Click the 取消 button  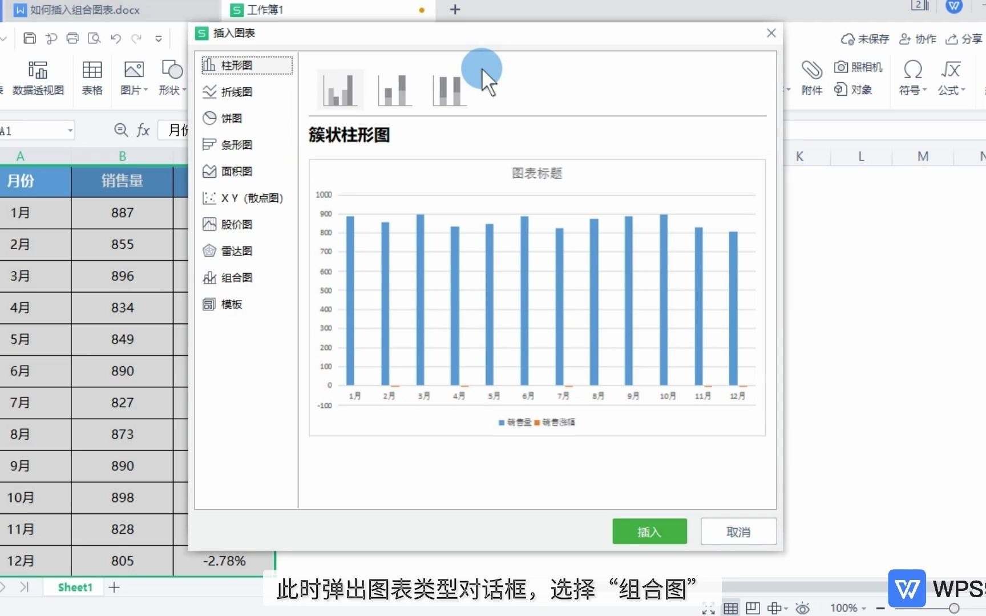738,532
